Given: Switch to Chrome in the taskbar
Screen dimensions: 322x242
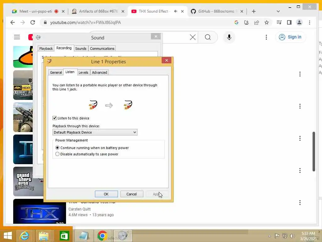Looking at the screenshot, I should coord(102,236).
